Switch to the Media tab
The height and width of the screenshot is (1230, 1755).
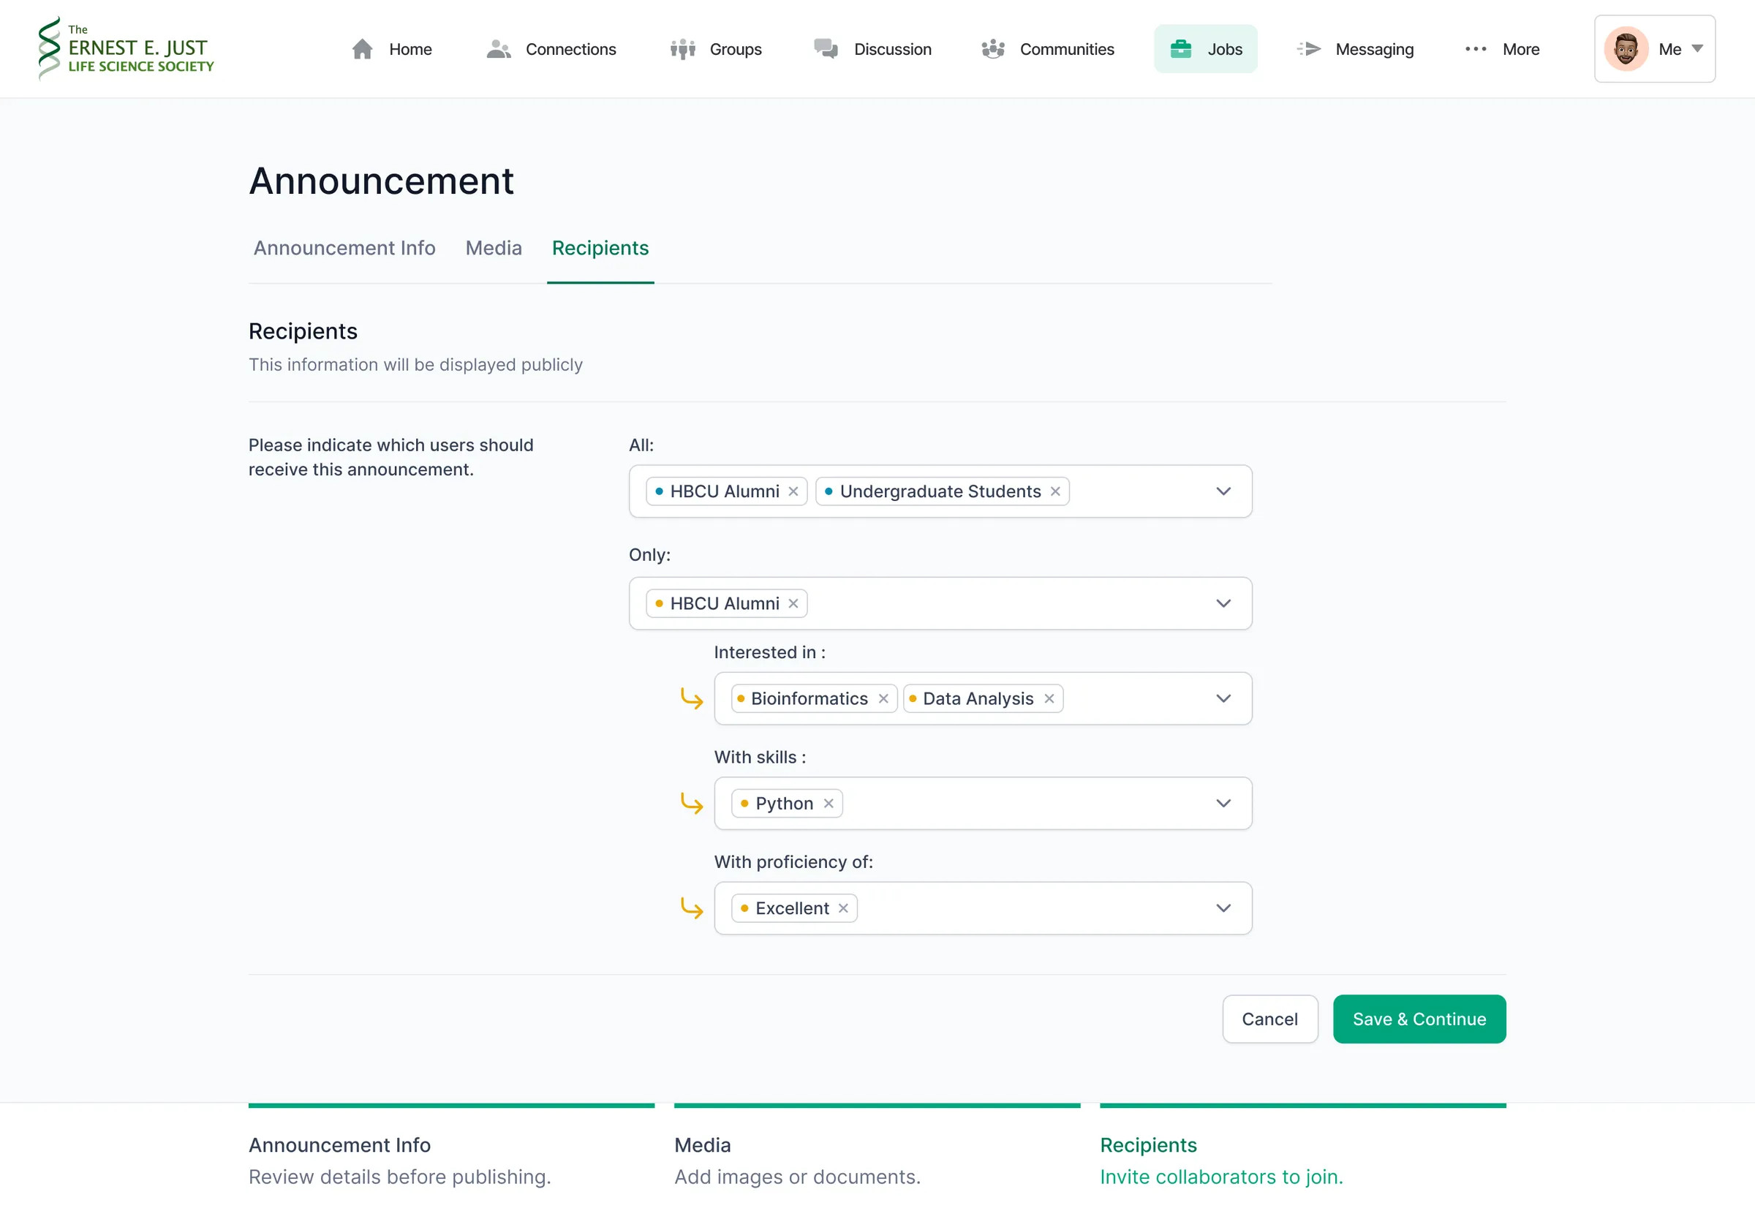pyautogui.click(x=494, y=248)
